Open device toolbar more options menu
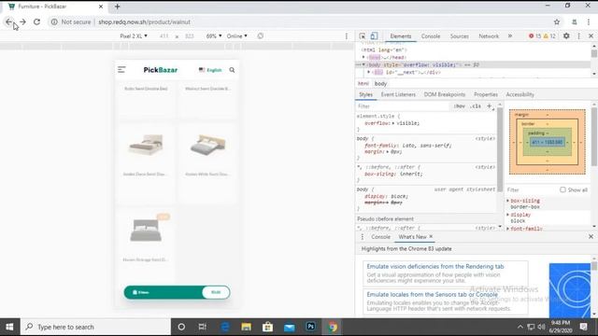 click(347, 35)
